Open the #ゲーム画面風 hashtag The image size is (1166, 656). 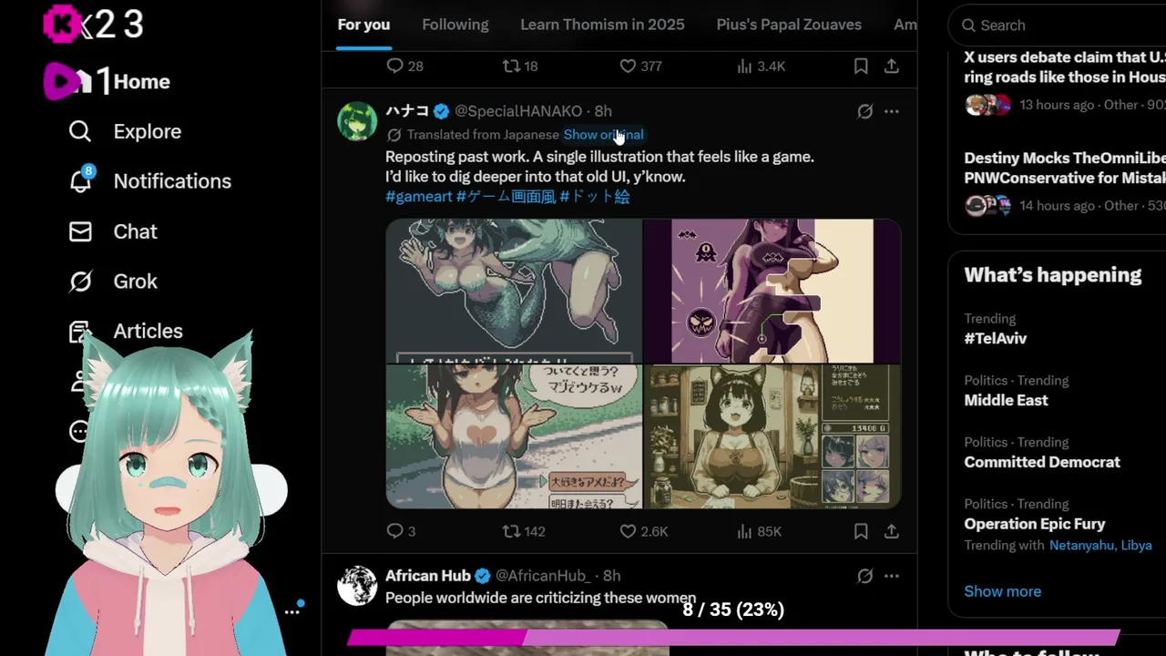tap(506, 196)
